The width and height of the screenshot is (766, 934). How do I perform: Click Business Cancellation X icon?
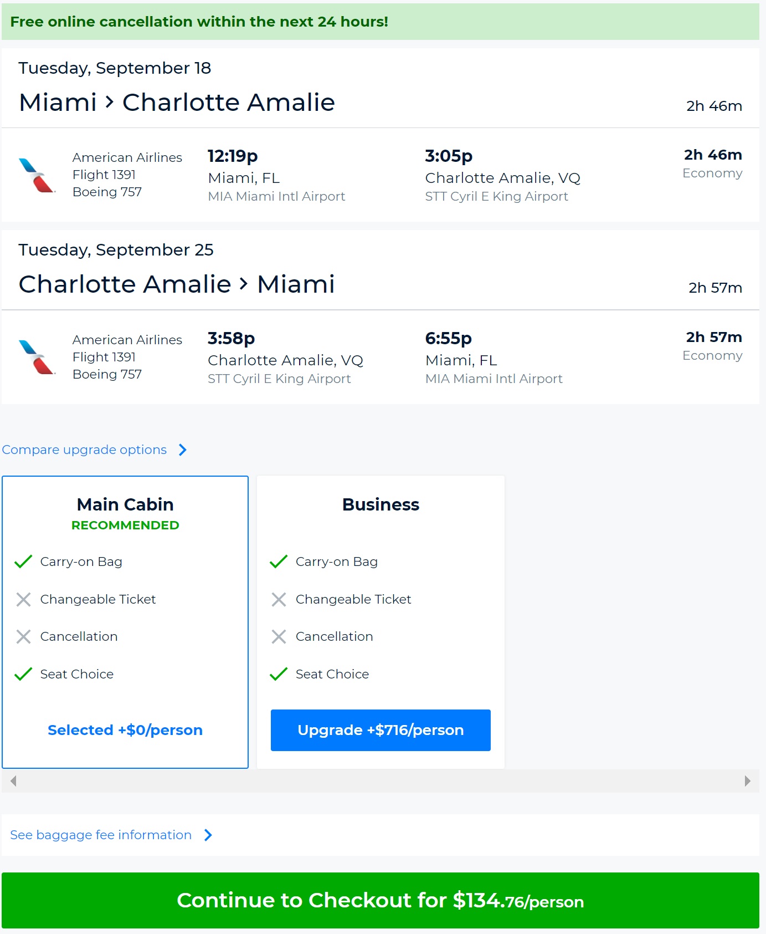pos(279,636)
